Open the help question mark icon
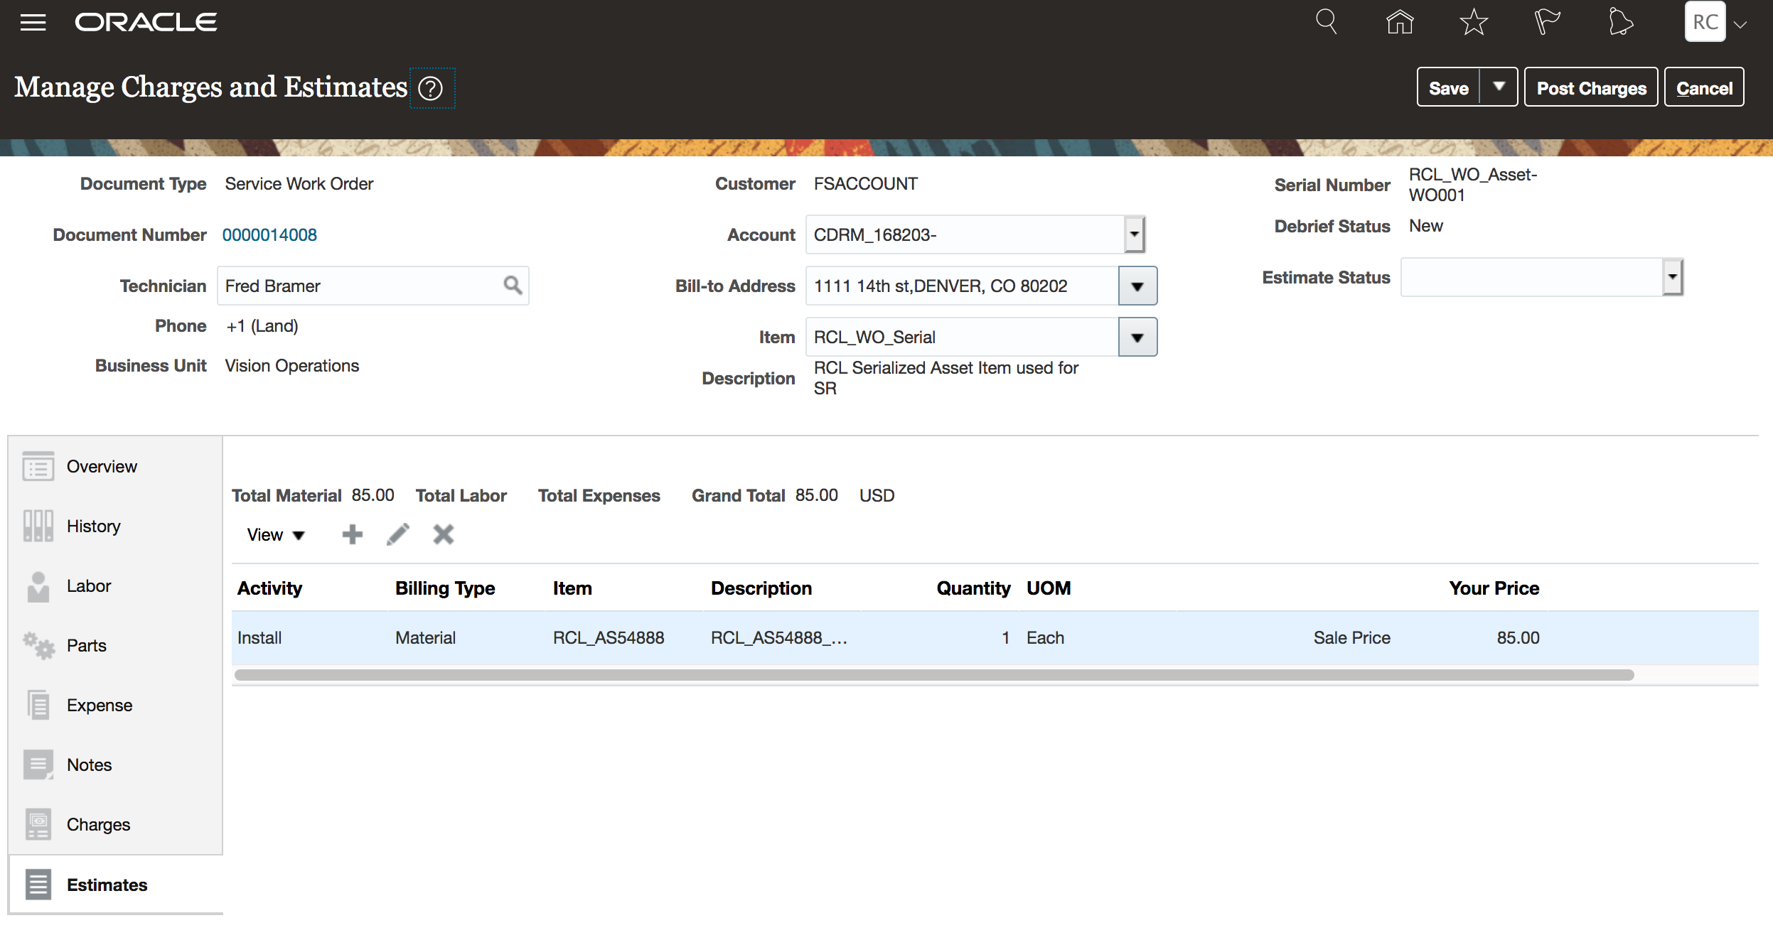The width and height of the screenshot is (1773, 945). [430, 89]
